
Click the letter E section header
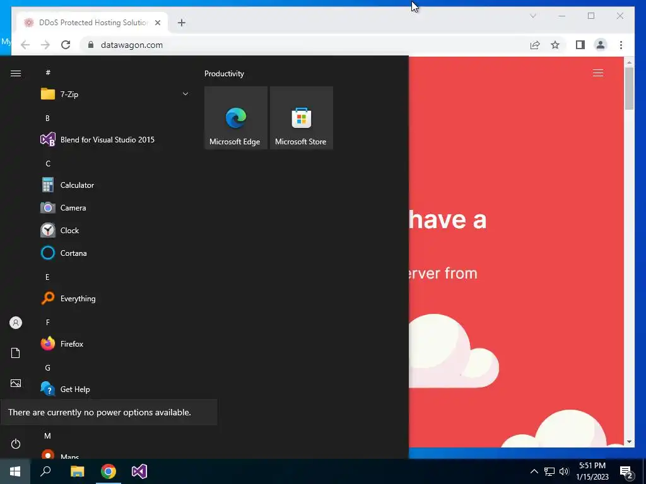click(47, 277)
